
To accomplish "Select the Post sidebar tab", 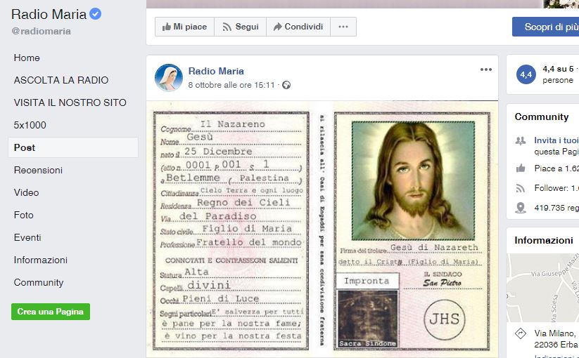I will click(73, 147).
